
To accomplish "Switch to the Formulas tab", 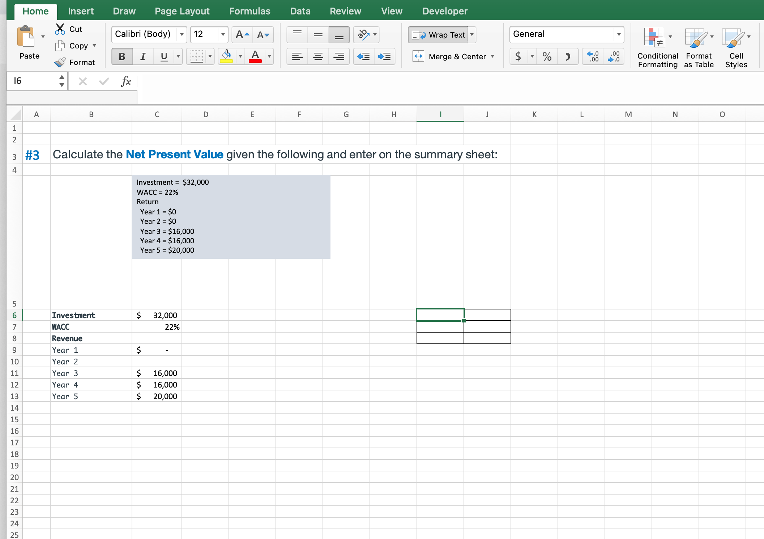I will coord(249,11).
